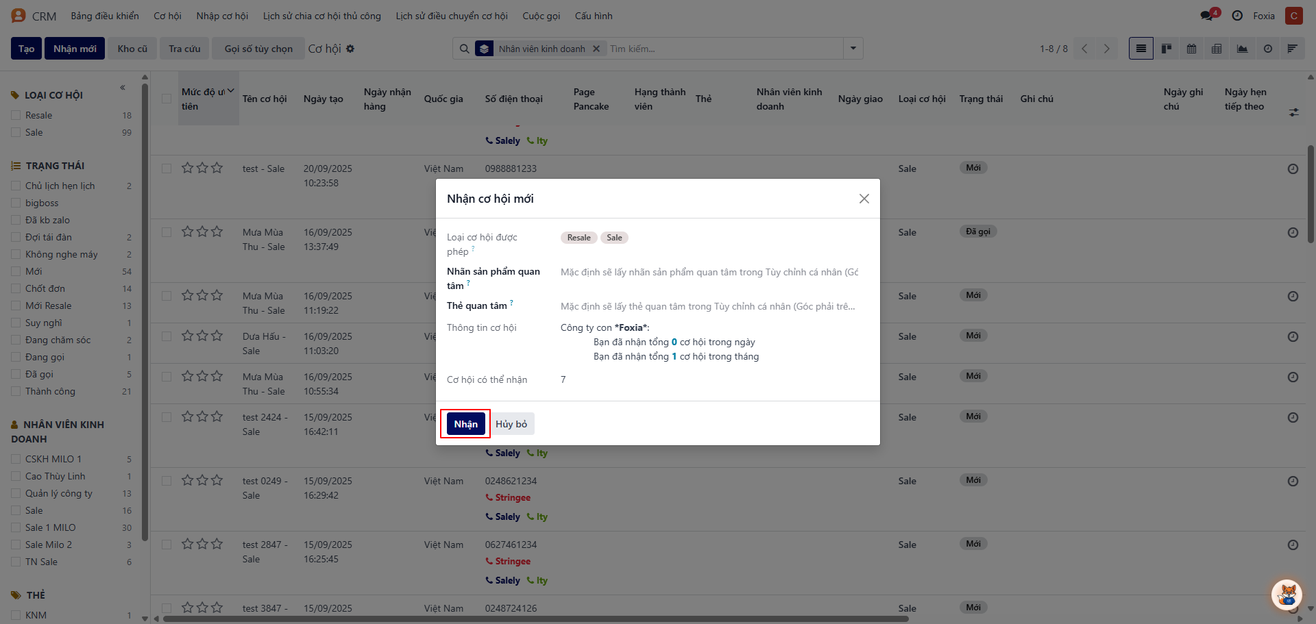This screenshot has height=624, width=1316.
Task: Focus the 'Tìm kiếm...' search field
Action: pyautogui.click(x=723, y=49)
